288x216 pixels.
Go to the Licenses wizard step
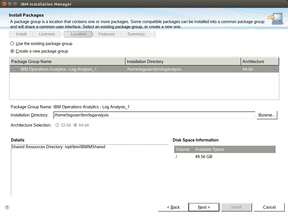click(x=47, y=34)
